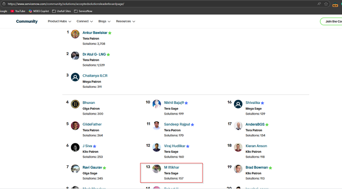Open the Connect dropdown menu
Image resolution: width=342 pixels, height=189 pixels.
tap(84, 21)
